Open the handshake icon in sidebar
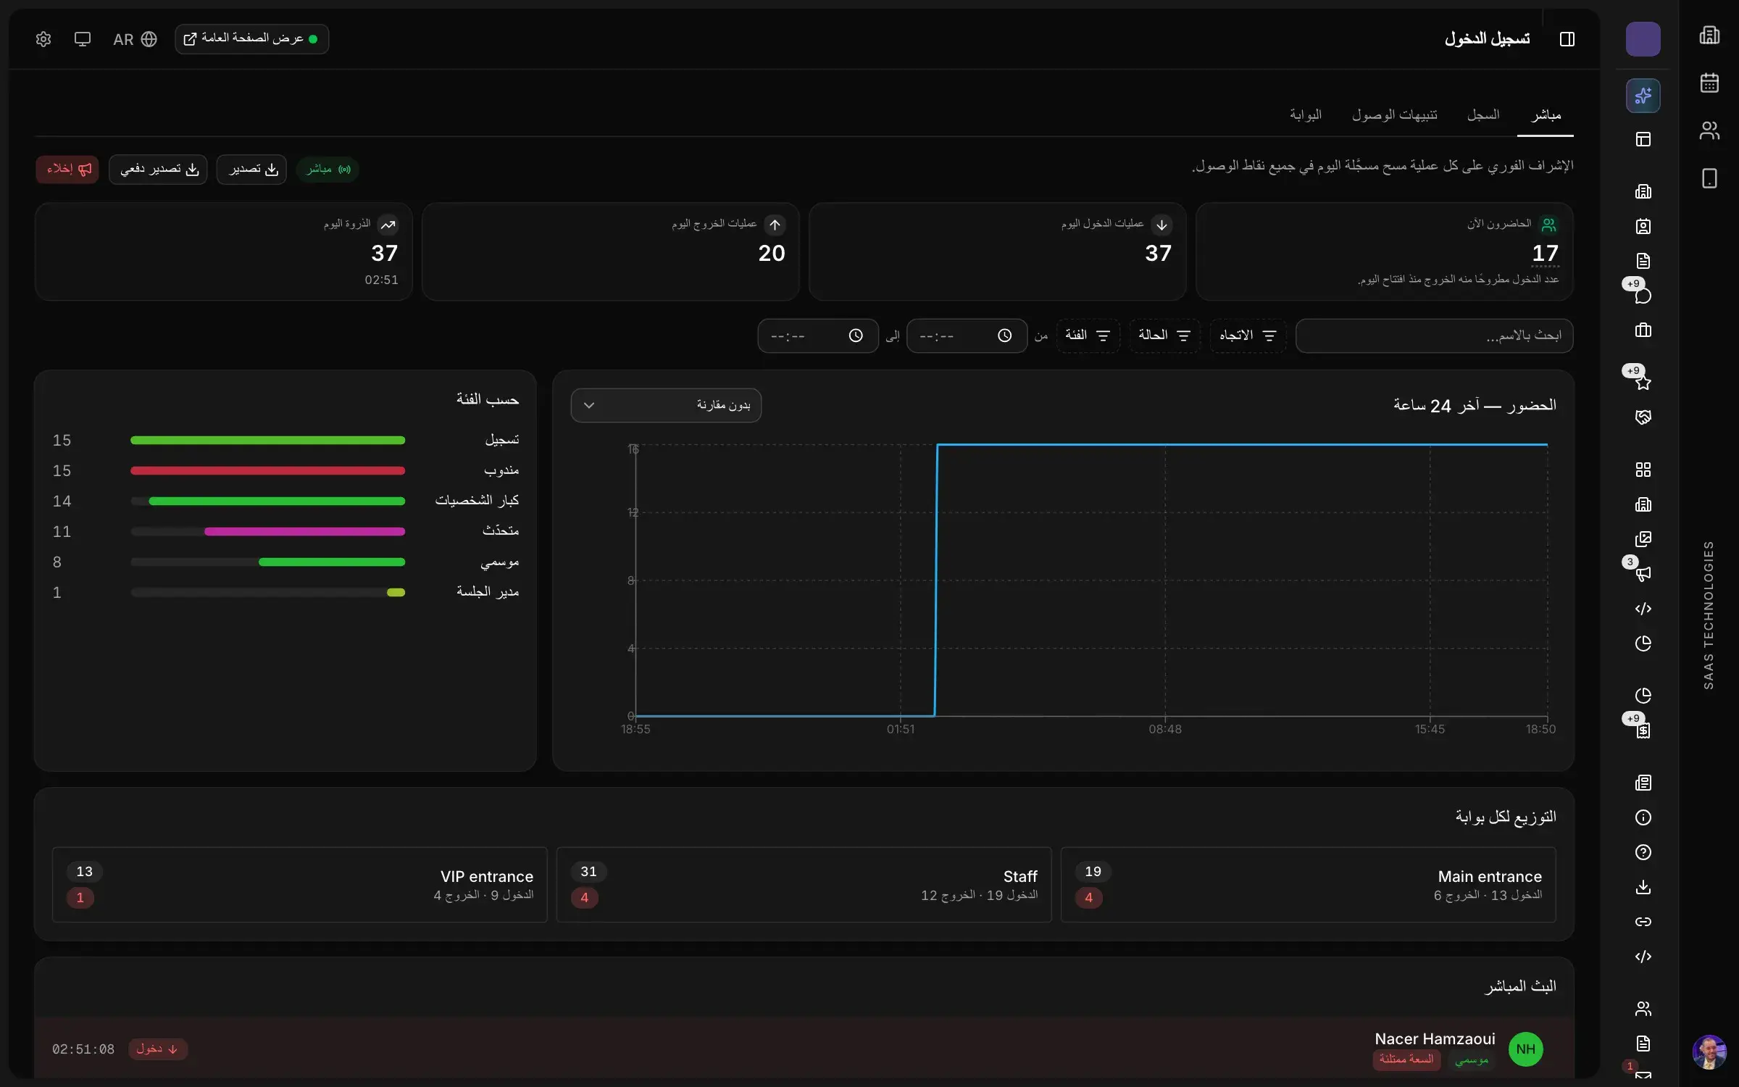1739x1087 pixels. pyautogui.click(x=1643, y=417)
